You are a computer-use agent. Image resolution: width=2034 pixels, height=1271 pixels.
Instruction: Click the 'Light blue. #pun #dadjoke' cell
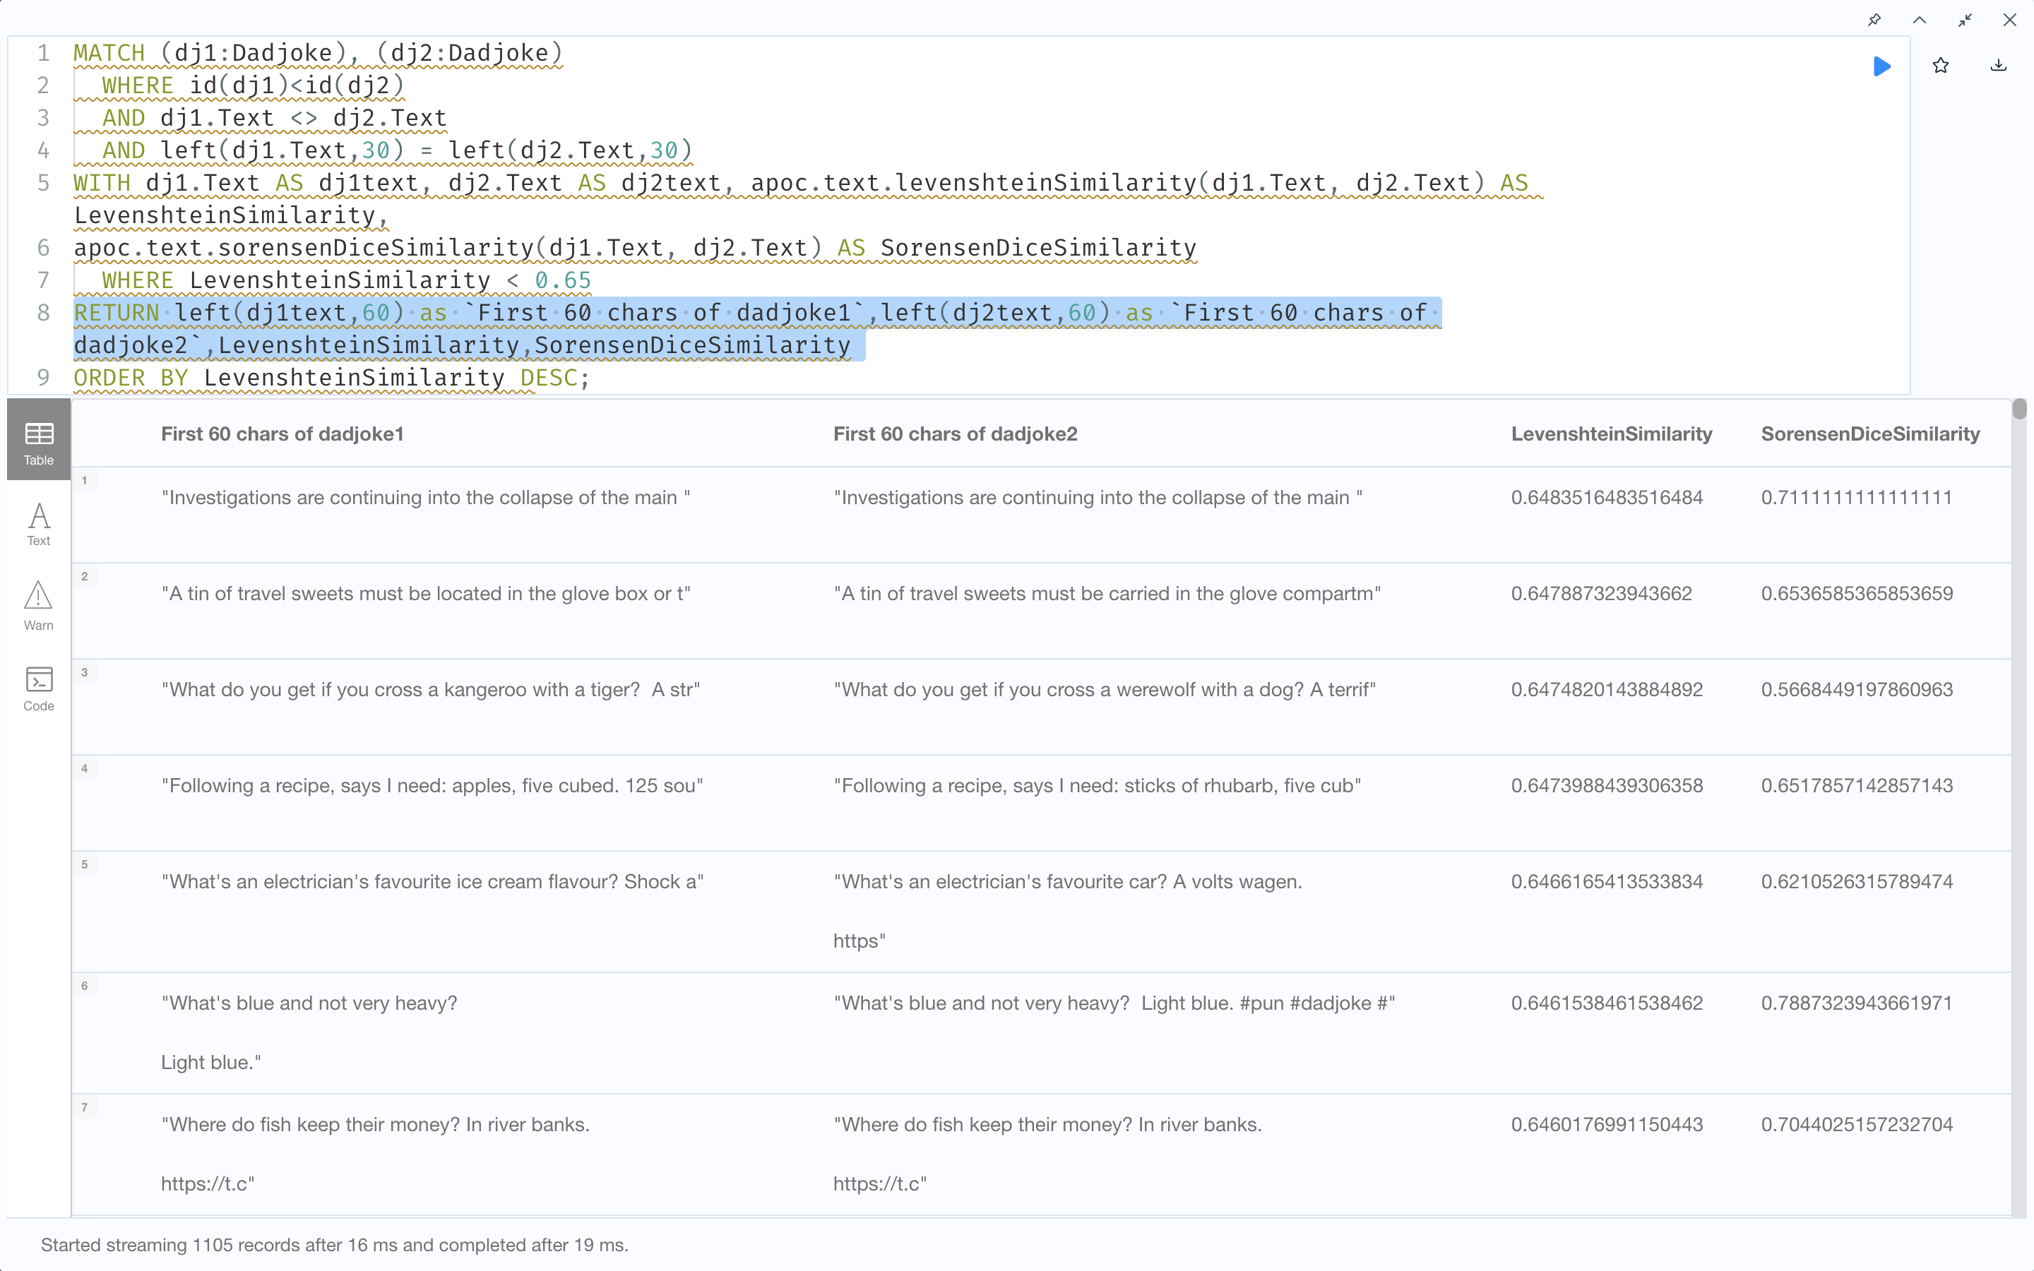tap(1114, 1003)
